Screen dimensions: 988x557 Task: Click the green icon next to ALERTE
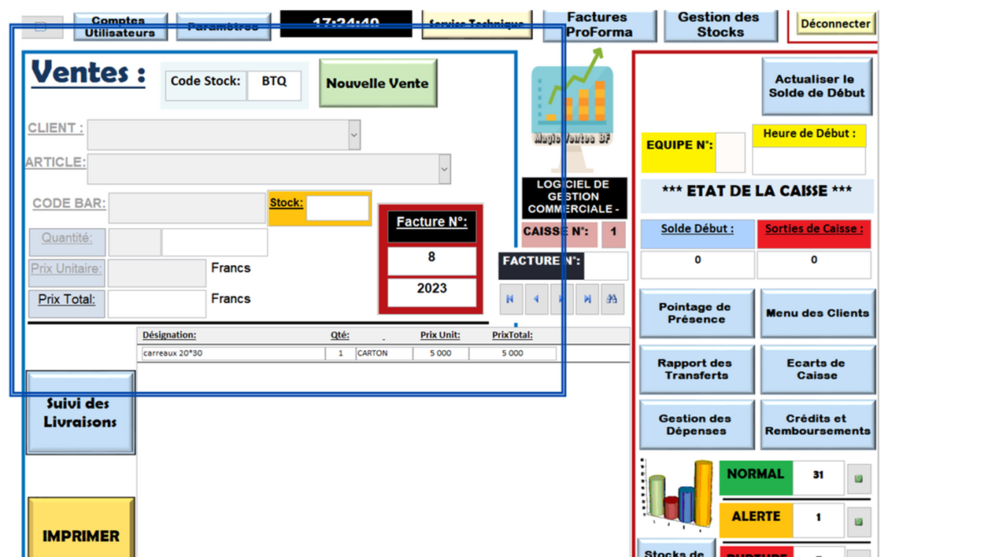tap(858, 520)
